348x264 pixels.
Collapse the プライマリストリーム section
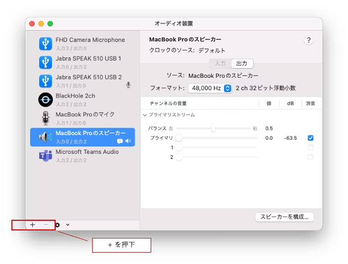pyautogui.click(x=145, y=115)
